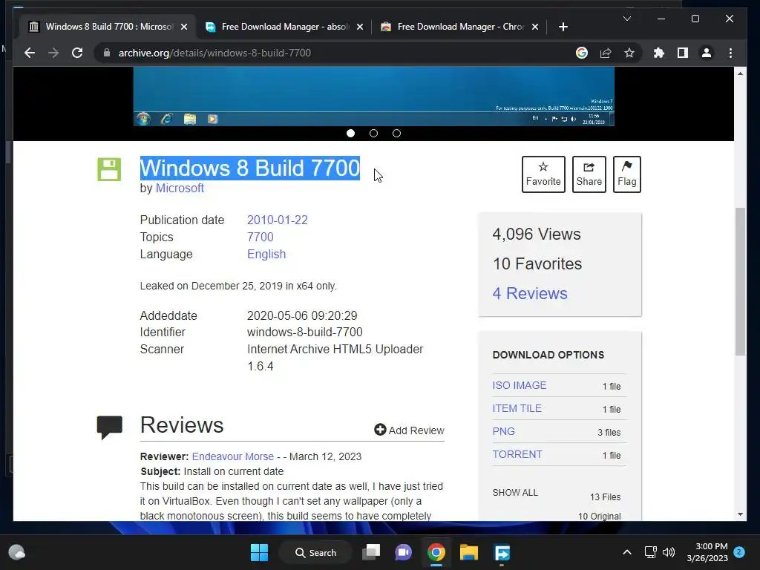Click the scrollbar up arrow
This screenshot has width=760, height=570.
coord(740,73)
